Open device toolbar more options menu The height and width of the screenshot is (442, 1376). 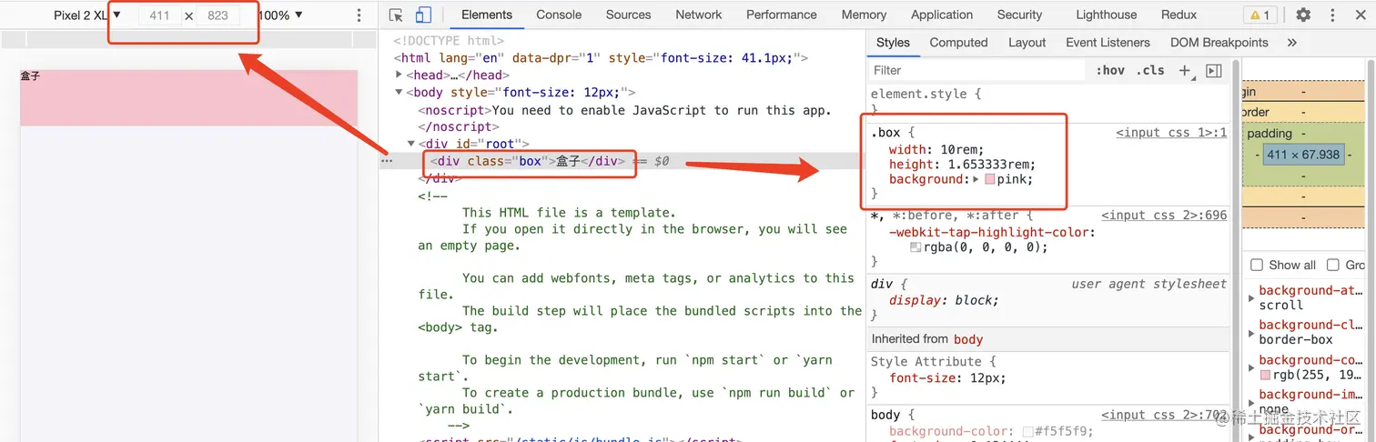[x=359, y=15]
